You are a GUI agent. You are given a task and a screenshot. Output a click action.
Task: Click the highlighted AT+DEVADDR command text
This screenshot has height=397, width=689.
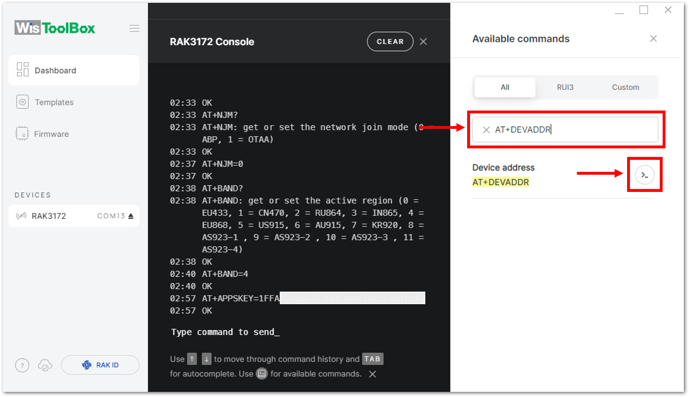[x=501, y=182]
